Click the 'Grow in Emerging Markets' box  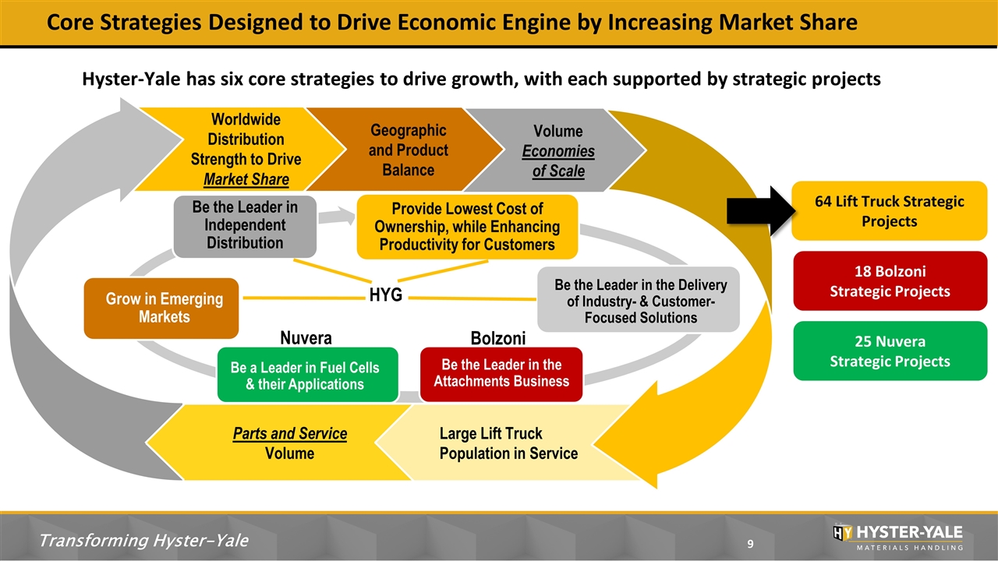point(161,308)
